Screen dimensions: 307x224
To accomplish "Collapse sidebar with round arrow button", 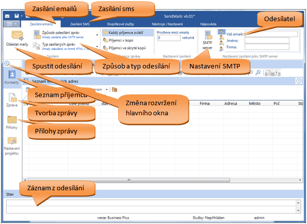I will 7,63.
